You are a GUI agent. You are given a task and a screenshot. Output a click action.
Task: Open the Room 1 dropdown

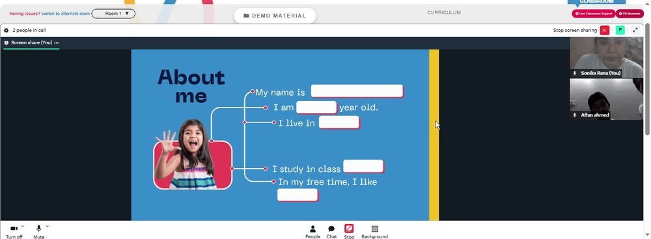click(113, 14)
